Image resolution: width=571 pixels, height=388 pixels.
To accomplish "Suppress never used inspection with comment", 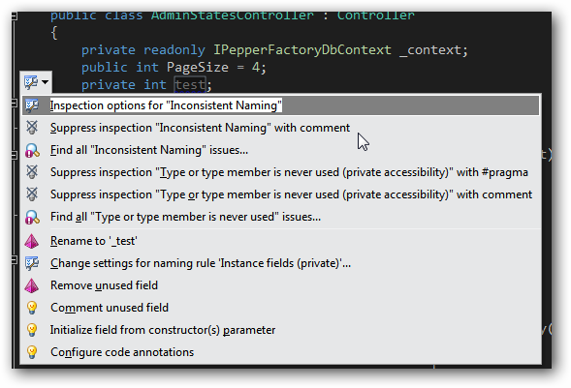I will (292, 194).
